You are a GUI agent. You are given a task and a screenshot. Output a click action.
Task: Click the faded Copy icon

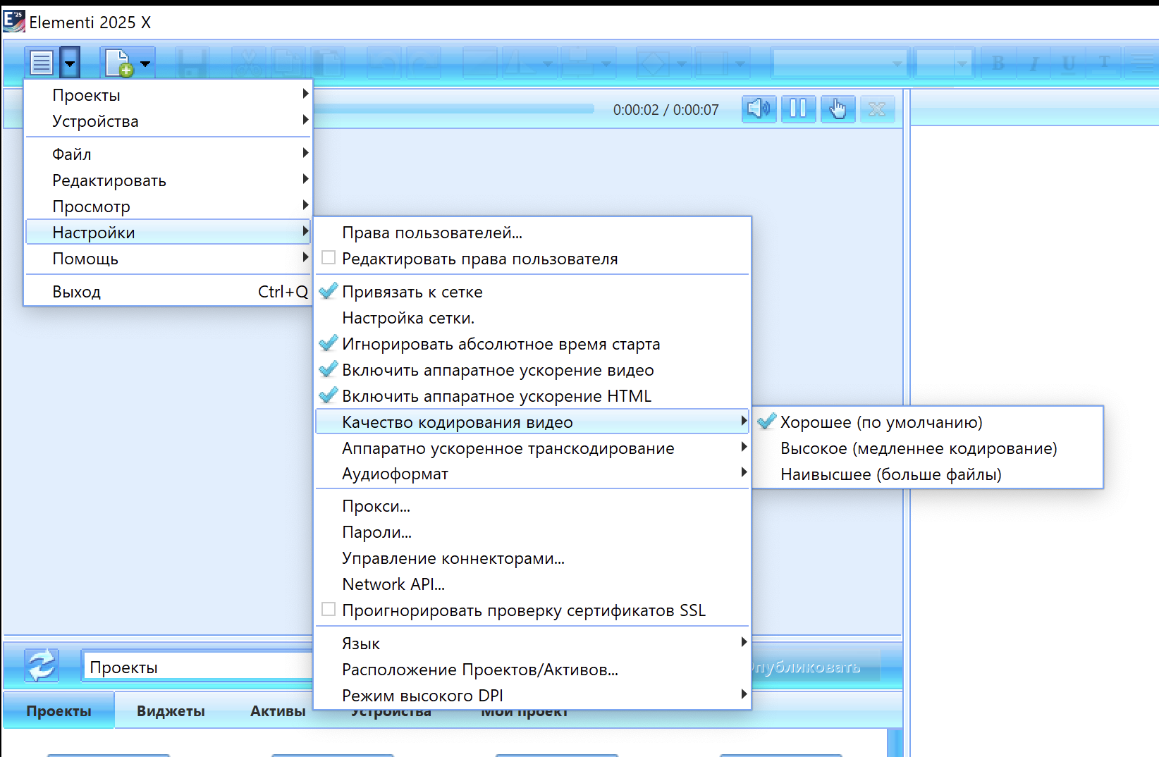point(288,63)
